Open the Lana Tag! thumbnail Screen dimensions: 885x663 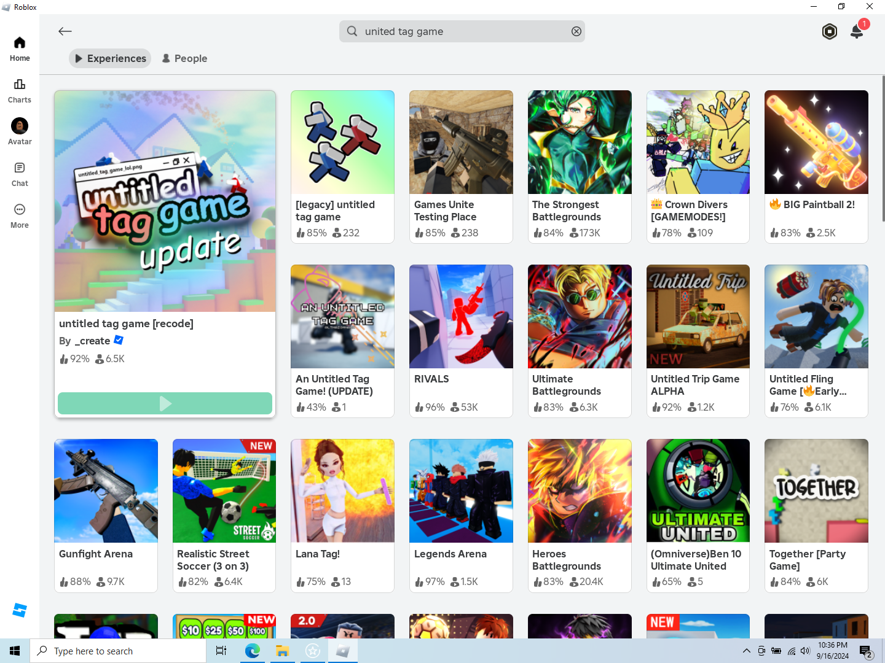pyautogui.click(x=342, y=491)
